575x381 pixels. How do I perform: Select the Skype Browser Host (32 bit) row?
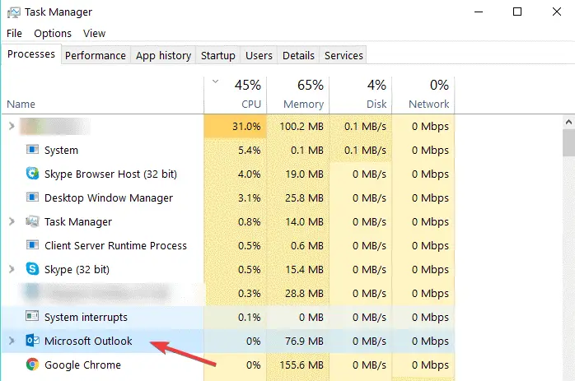[x=228, y=174]
